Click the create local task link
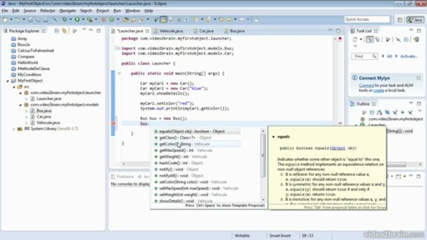This screenshot has height=240, width=427. coord(379,90)
